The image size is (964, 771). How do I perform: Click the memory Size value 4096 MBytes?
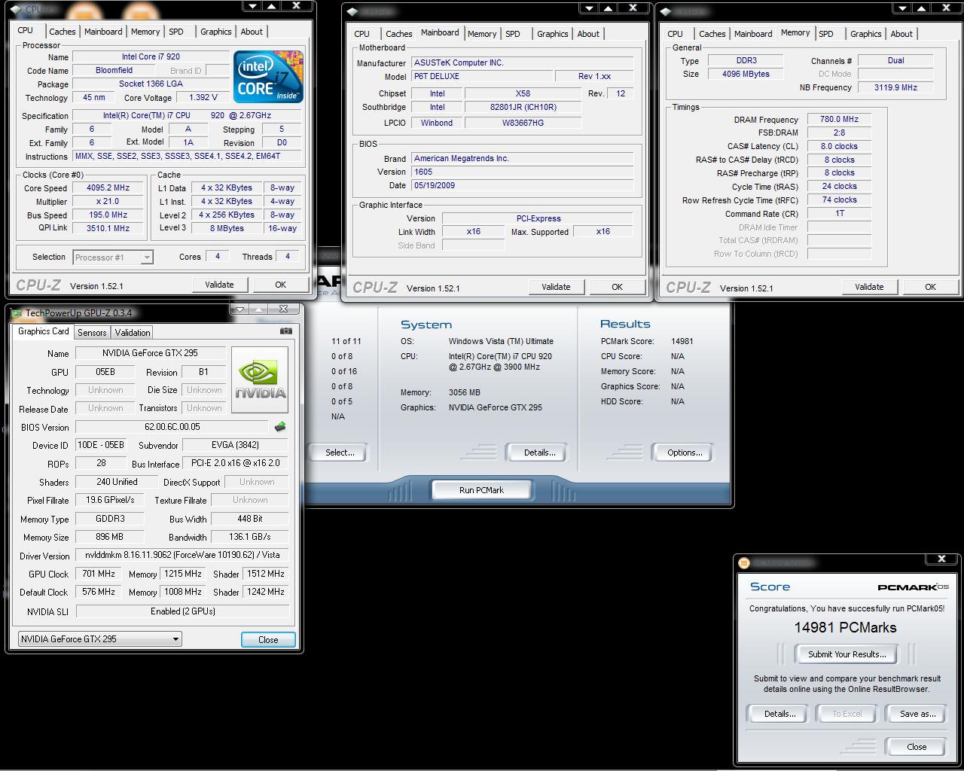[x=746, y=74]
